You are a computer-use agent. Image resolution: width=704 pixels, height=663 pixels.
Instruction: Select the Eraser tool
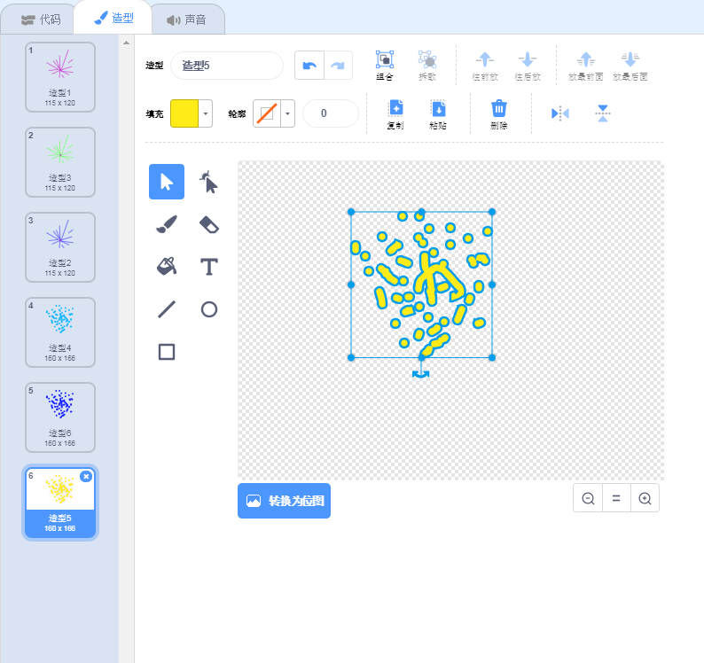point(209,224)
